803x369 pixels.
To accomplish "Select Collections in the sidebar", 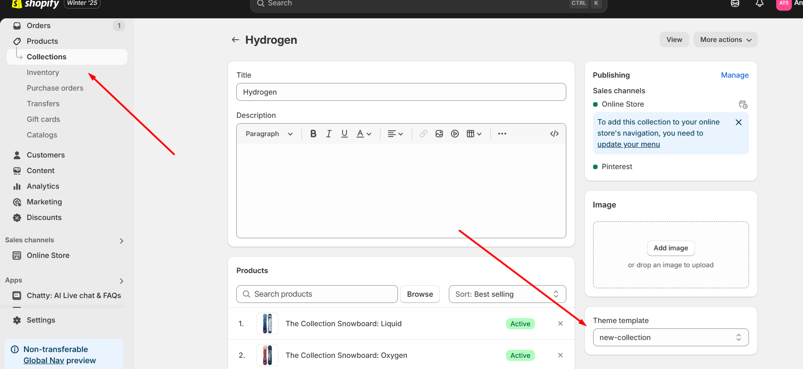I will pyautogui.click(x=67, y=57).
